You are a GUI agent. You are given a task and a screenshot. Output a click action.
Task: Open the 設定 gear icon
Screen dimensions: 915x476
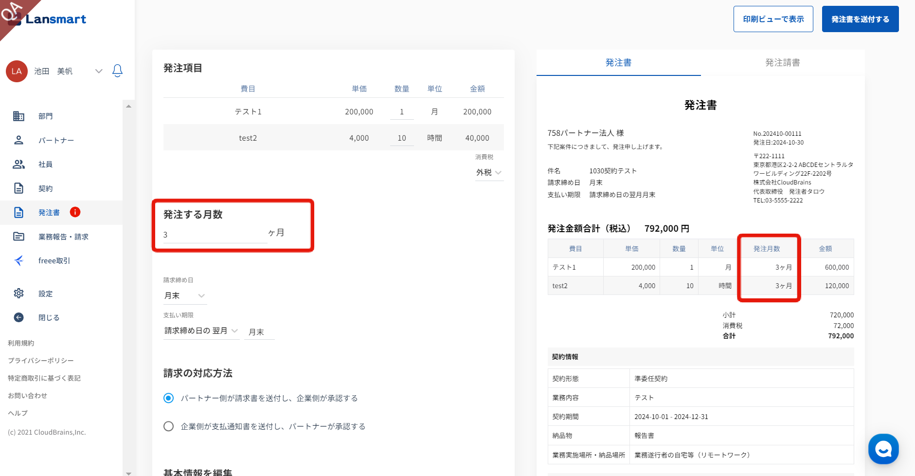[x=18, y=293]
